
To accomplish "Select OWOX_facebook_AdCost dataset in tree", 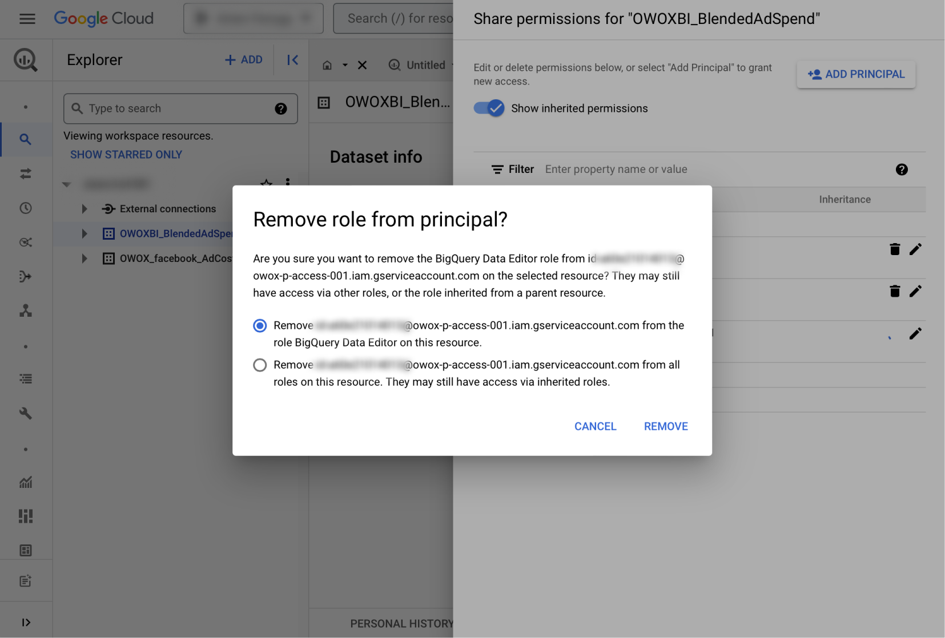I will point(176,259).
